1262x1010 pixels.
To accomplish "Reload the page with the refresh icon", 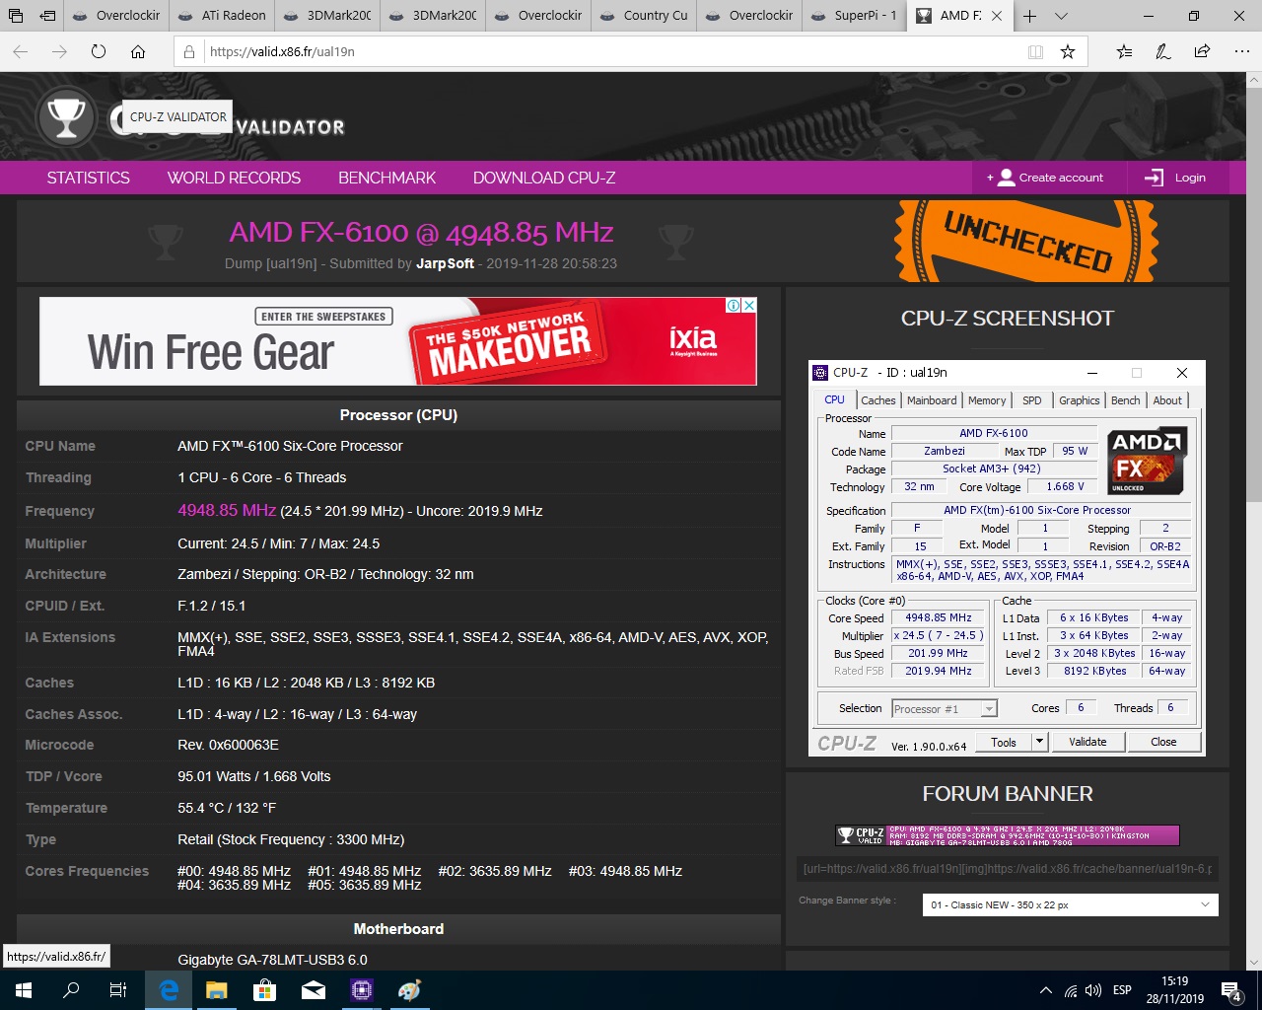I will coord(99,51).
